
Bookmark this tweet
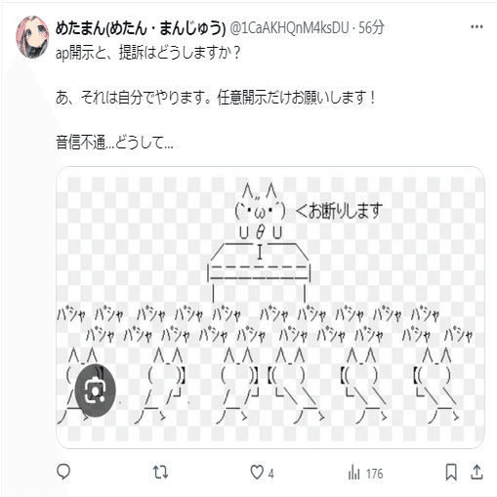coord(451,473)
